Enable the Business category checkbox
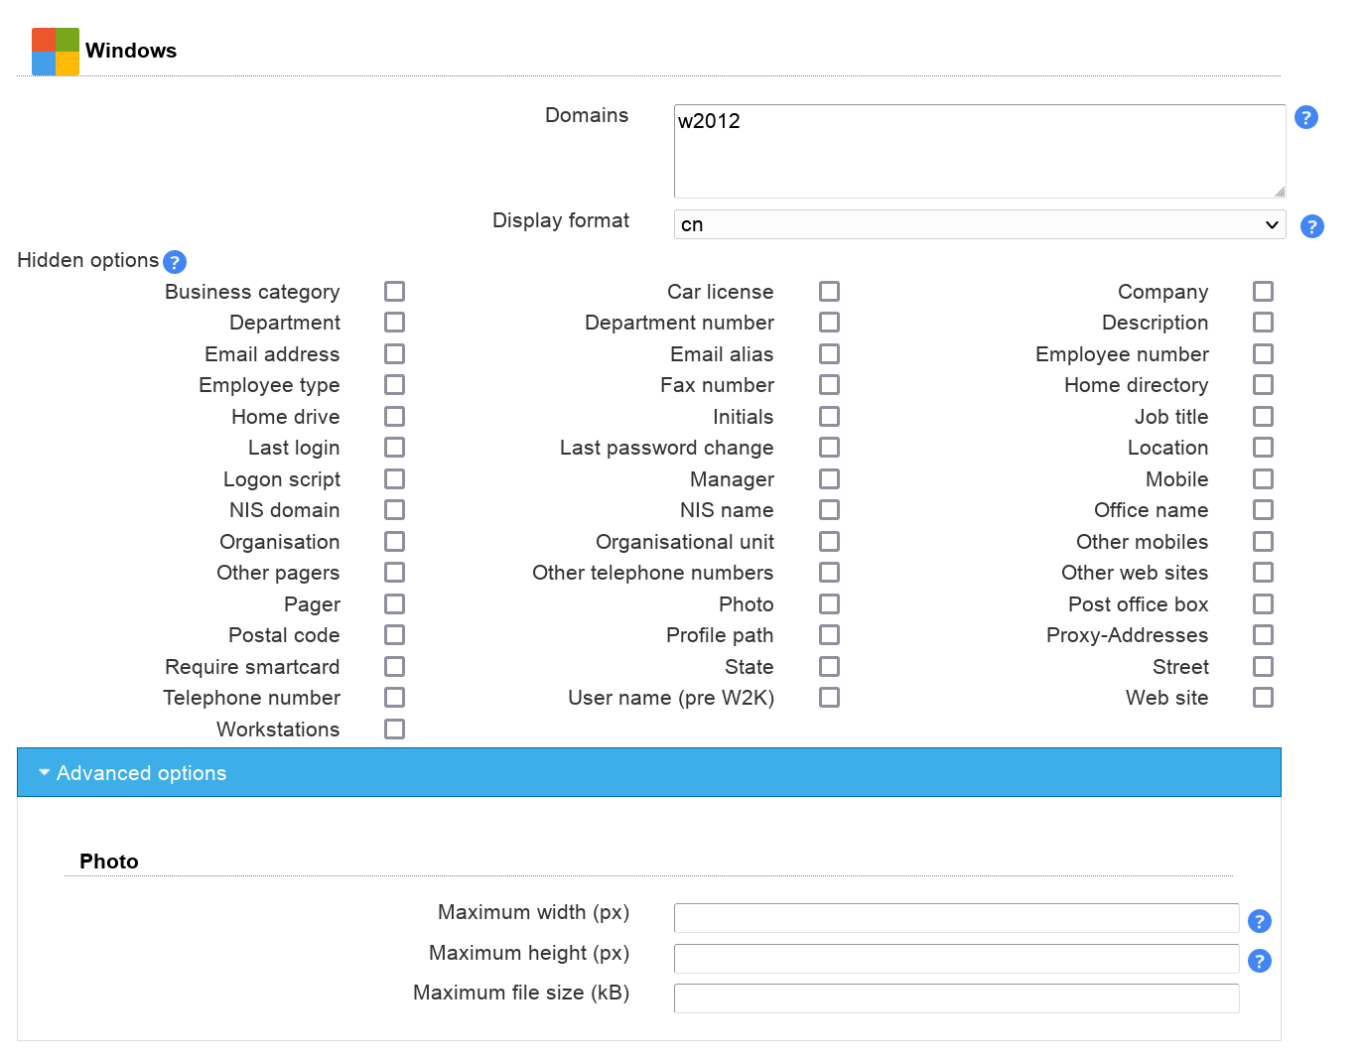1364x1063 pixels. point(394,292)
